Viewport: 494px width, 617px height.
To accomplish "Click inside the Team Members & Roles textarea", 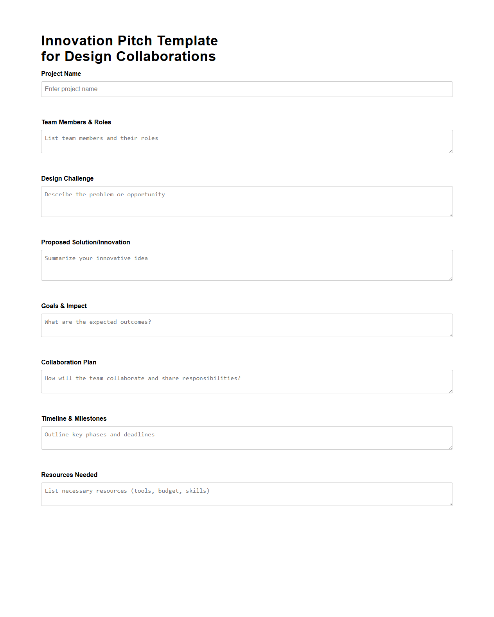I will [246, 141].
